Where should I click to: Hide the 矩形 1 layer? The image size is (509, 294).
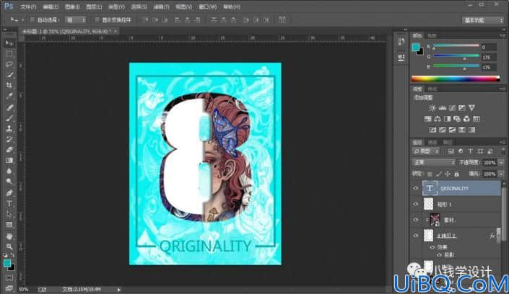(x=416, y=204)
